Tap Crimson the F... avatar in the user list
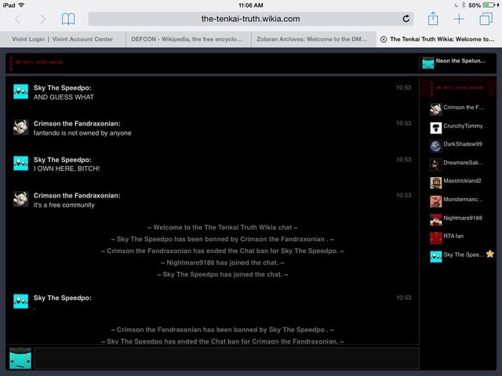 point(436,110)
